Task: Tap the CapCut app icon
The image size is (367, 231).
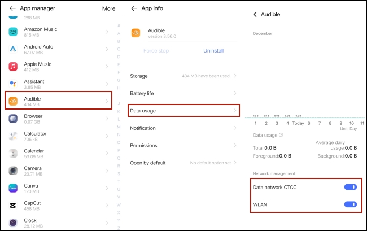Action: (x=13, y=206)
